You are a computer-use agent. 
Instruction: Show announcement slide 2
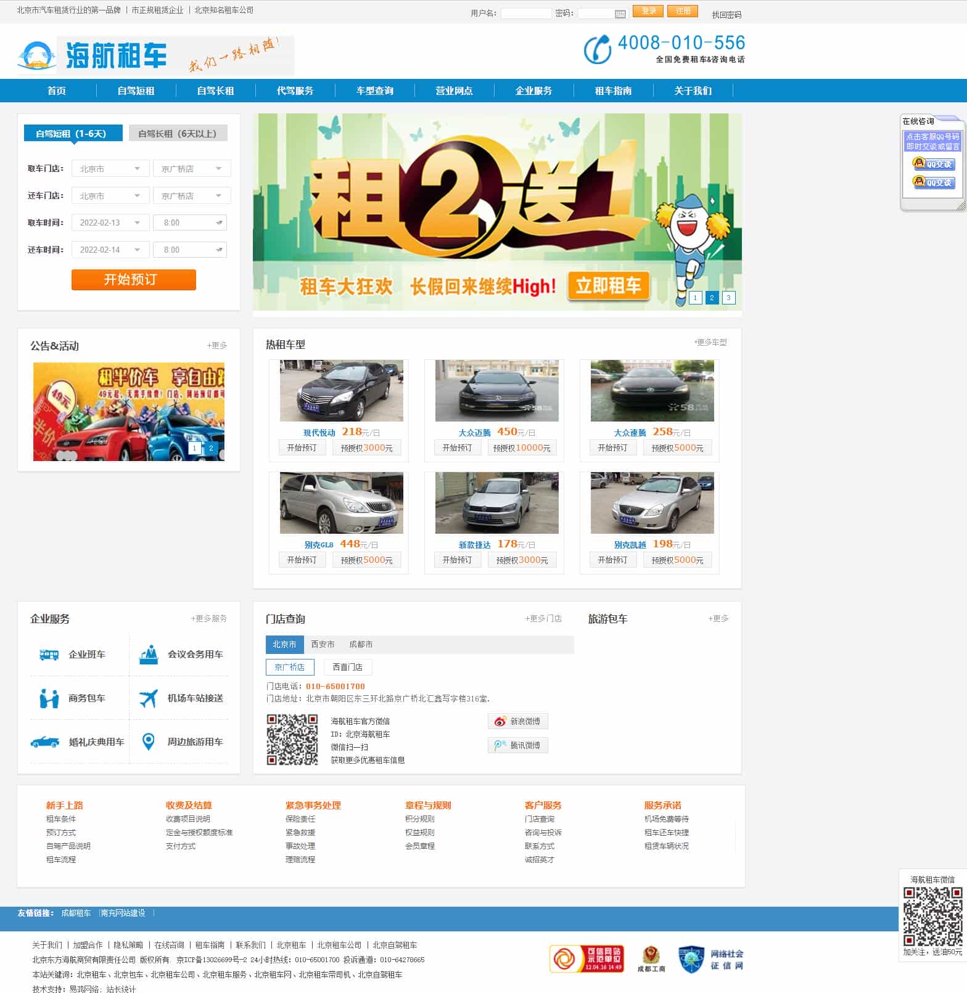(212, 449)
